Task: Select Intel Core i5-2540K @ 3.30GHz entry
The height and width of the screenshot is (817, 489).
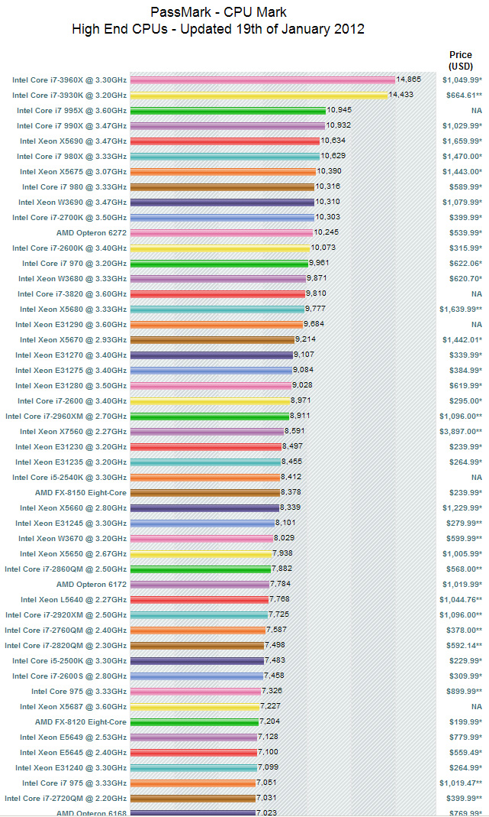Action: click(69, 477)
